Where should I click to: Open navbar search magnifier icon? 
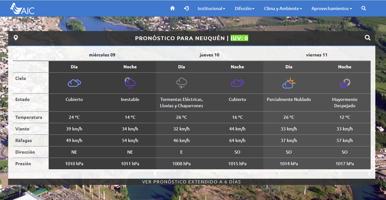[363, 9]
